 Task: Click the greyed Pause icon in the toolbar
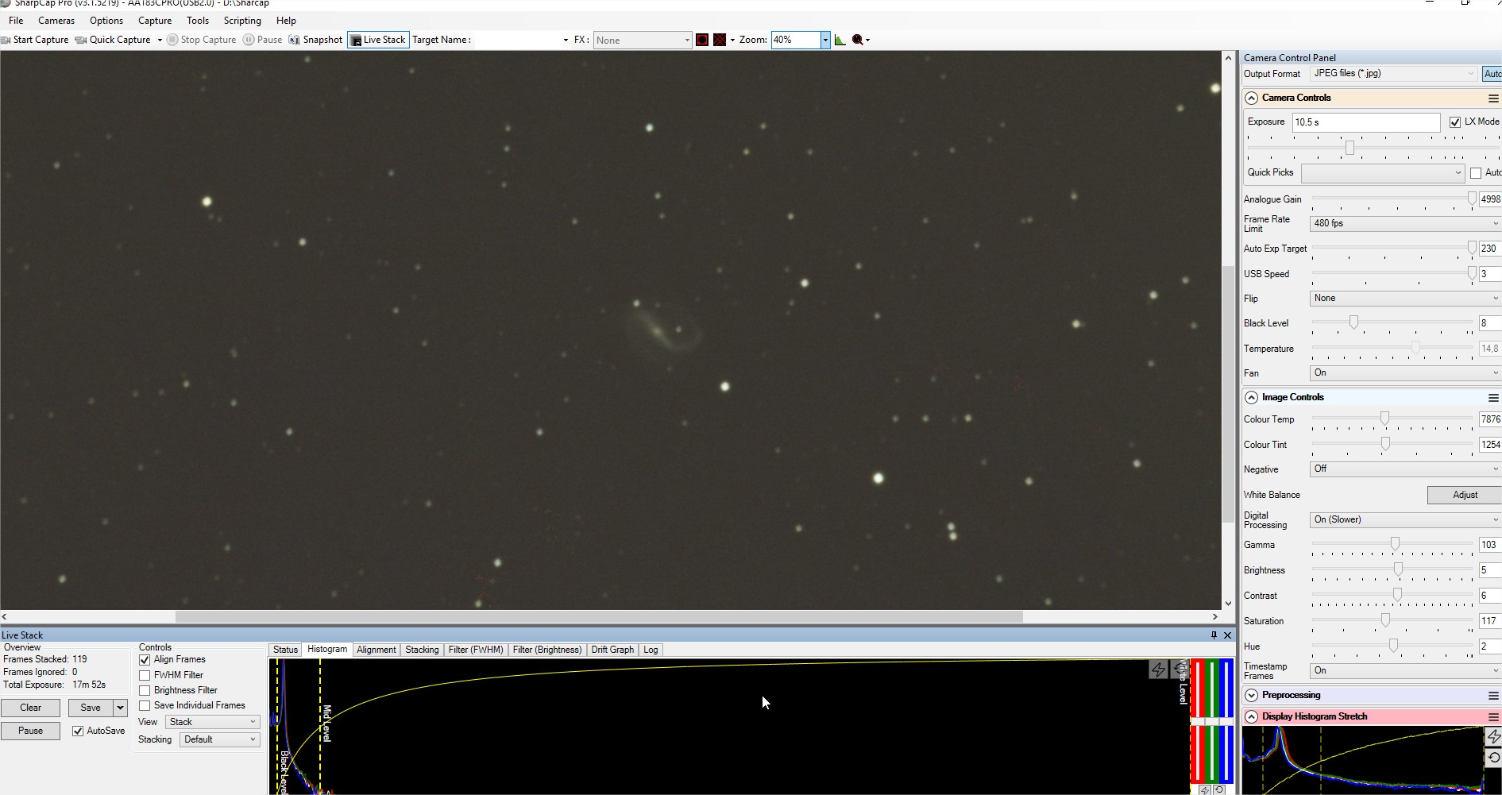pyautogui.click(x=249, y=40)
